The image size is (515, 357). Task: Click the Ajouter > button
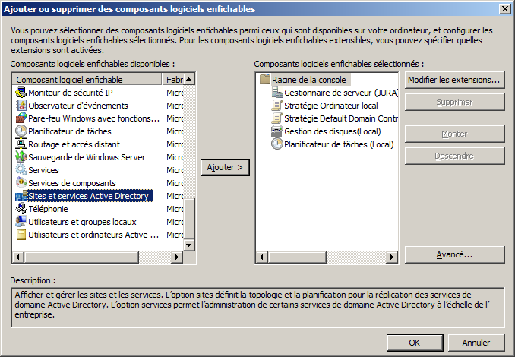225,167
